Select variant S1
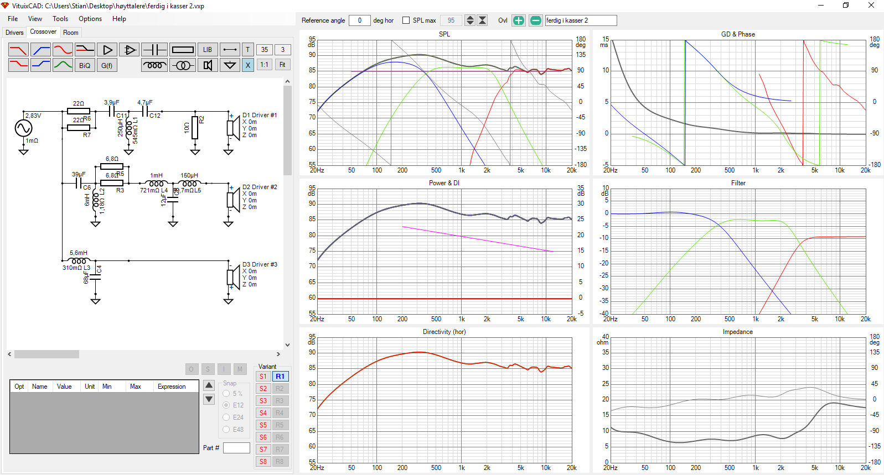Image resolution: width=884 pixels, height=475 pixels. 263,377
